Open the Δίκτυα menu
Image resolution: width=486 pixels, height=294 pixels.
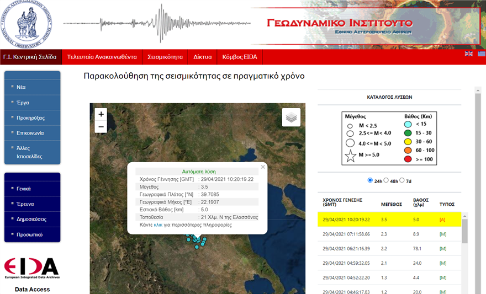tap(202, 57)
